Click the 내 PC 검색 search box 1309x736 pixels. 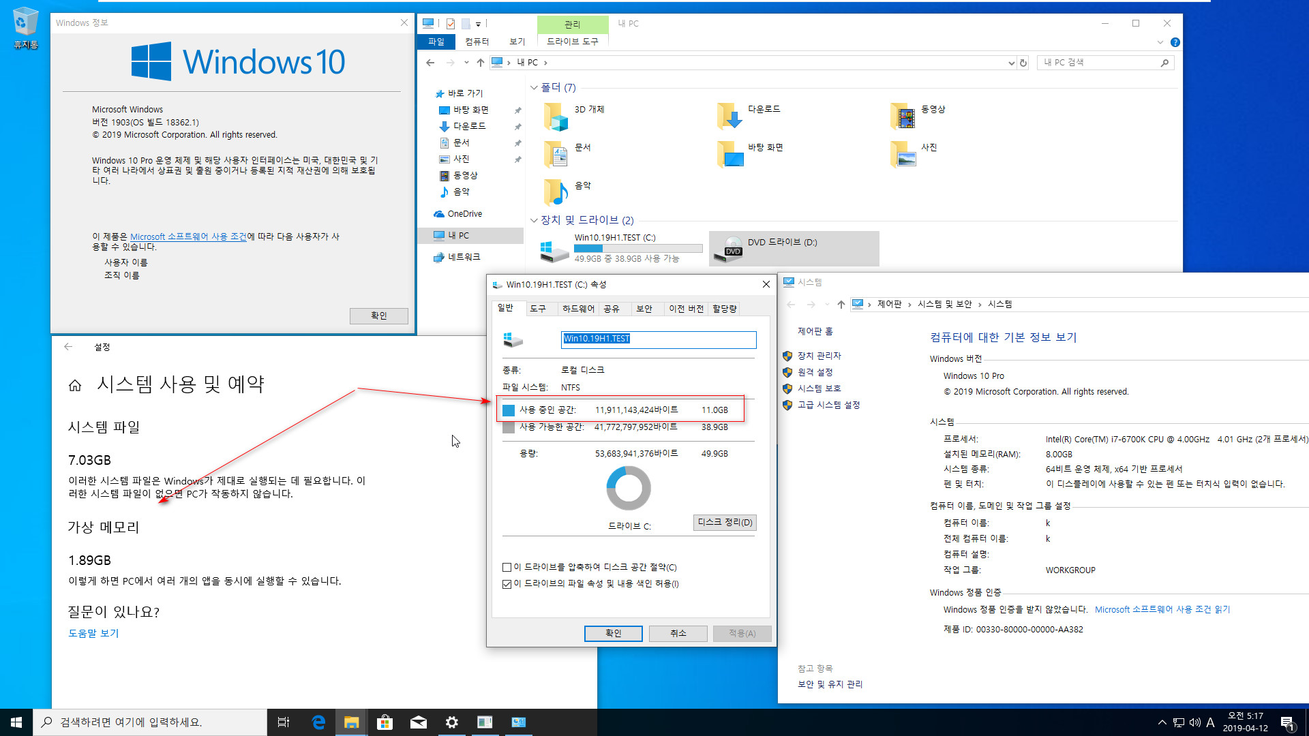[1106, 63]
